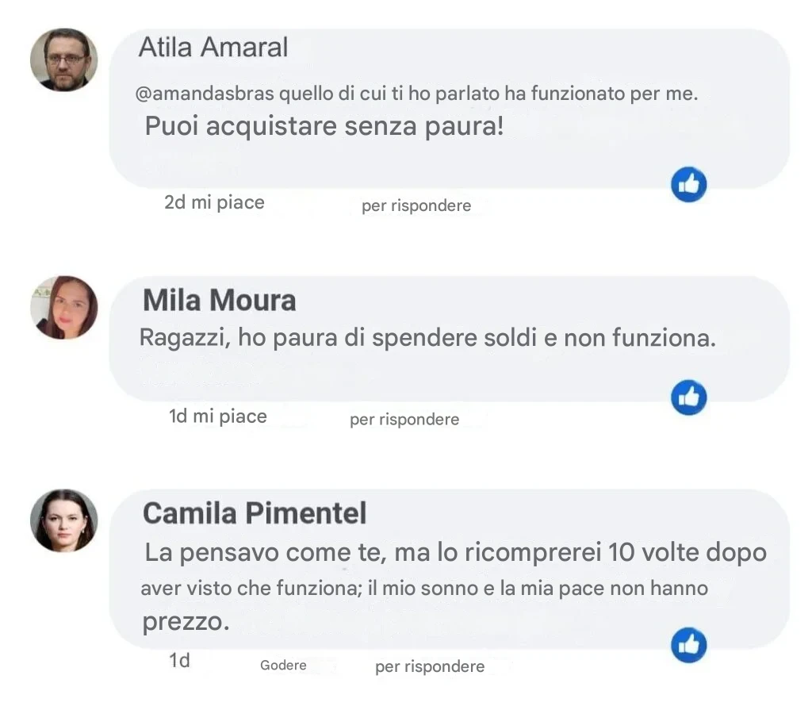The image size is (812, 710).
Task: Visit the Mila Moura profile name link
Action: point(219,301)
